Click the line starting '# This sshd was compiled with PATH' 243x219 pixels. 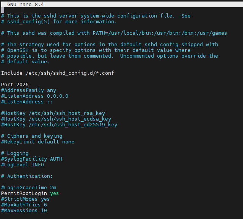tap(114, 33)
